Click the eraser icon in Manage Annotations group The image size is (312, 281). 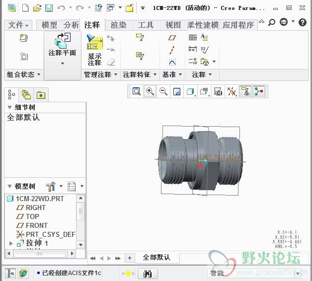tap(111, 62)
